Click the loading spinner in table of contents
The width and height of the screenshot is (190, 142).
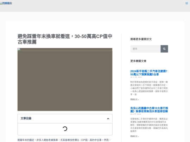pyautogui.click(x=65, y=129)
